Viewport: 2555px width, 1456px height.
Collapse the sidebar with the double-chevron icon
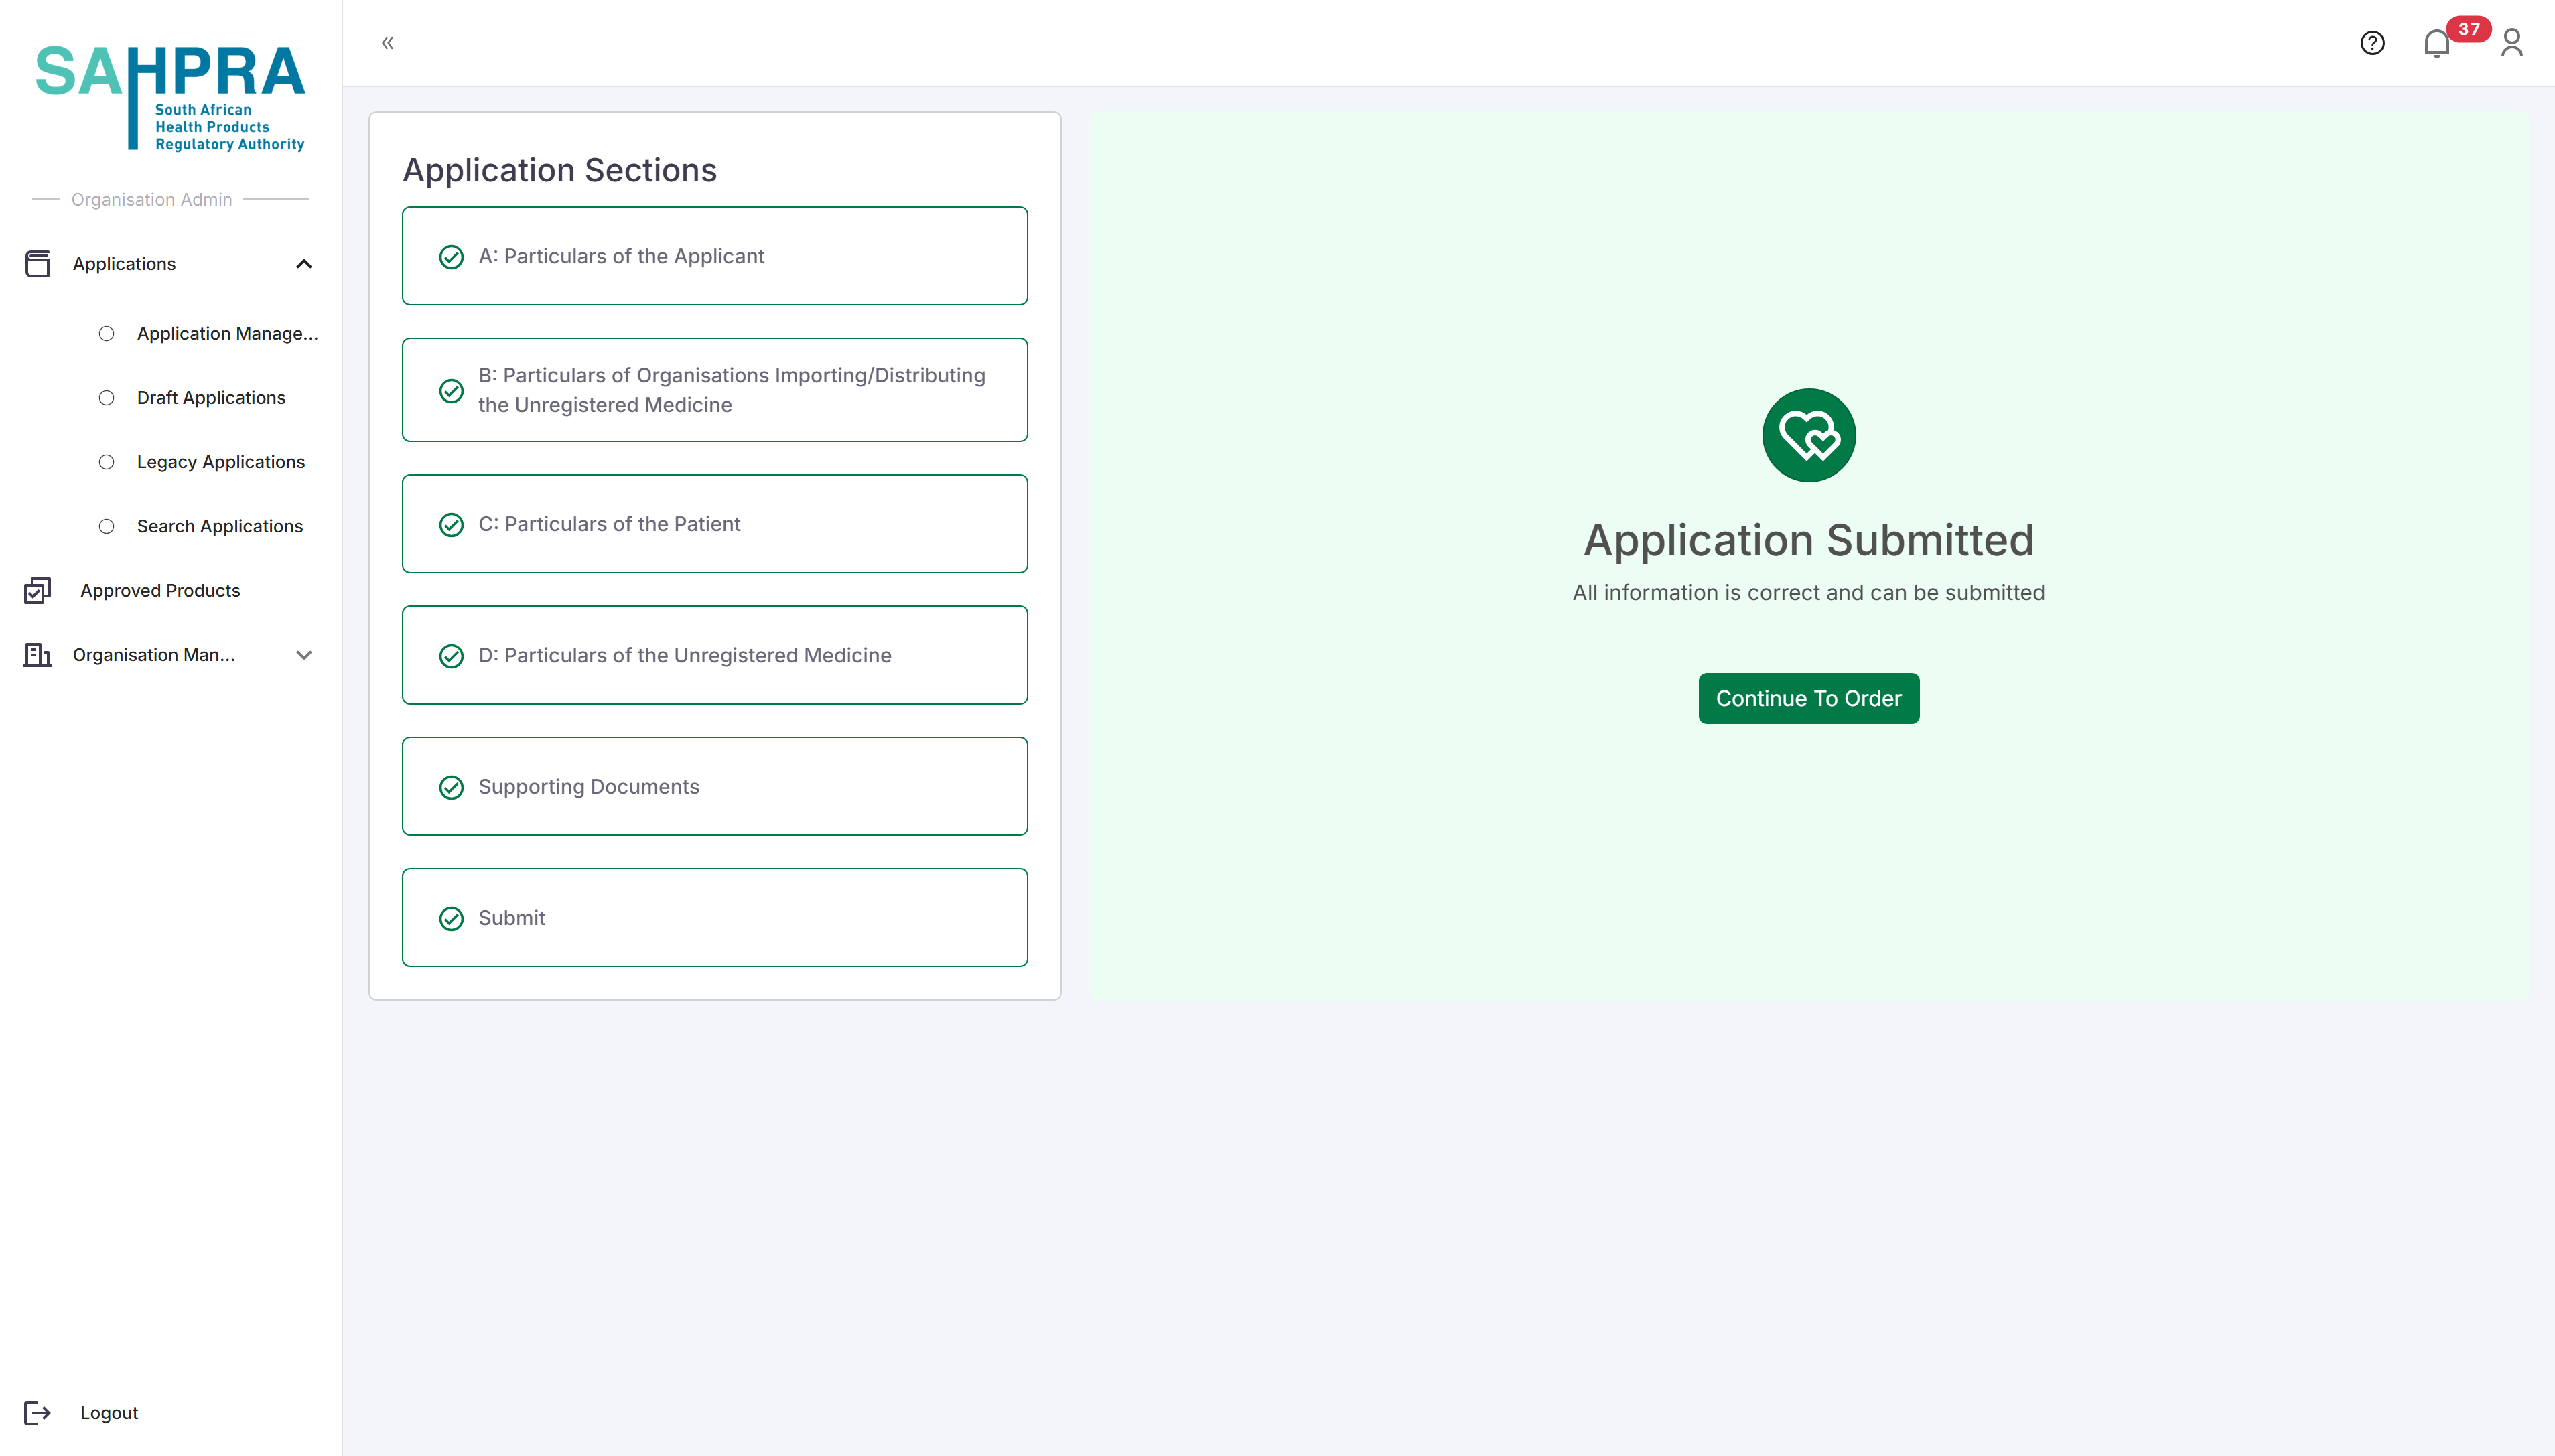(388, 43)
